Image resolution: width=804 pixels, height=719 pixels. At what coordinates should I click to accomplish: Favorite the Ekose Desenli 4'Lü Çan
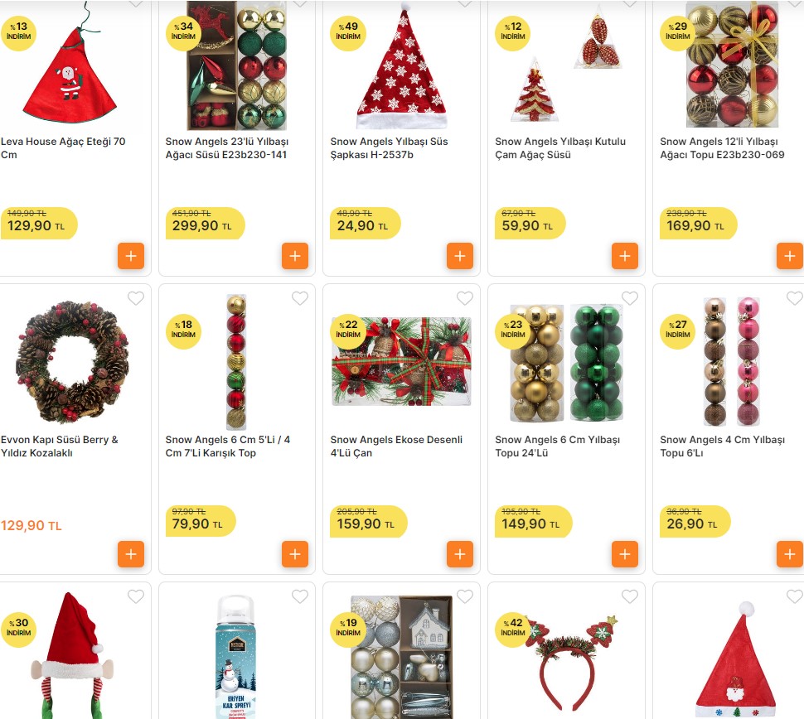[465, 298]
